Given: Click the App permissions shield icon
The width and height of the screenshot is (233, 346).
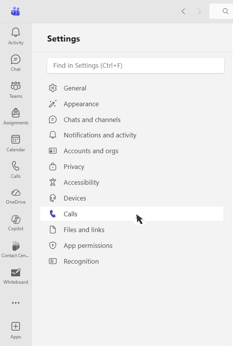Looking at the screenshot, I should pos(53,246).
